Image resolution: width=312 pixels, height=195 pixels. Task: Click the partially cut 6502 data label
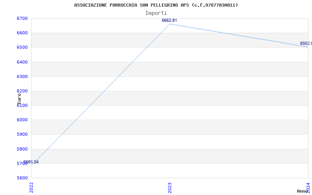(306, 43)
